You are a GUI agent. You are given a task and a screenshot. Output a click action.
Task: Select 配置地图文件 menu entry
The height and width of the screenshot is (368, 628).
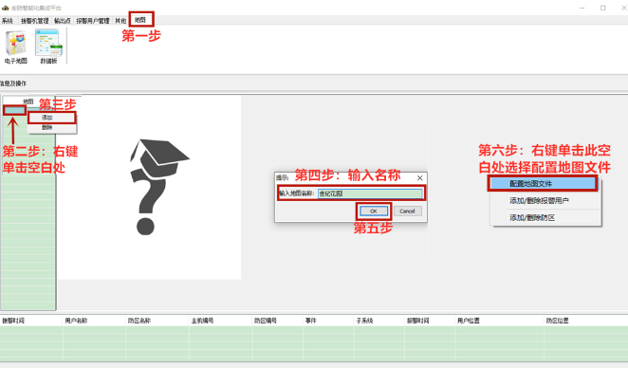(543, 183)
